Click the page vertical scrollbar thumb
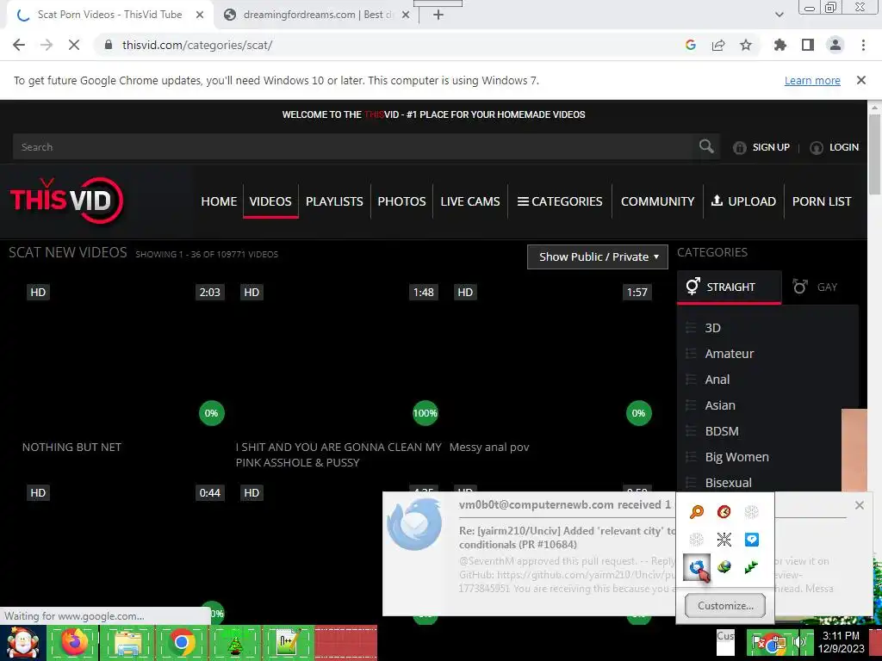 [875, 153]
